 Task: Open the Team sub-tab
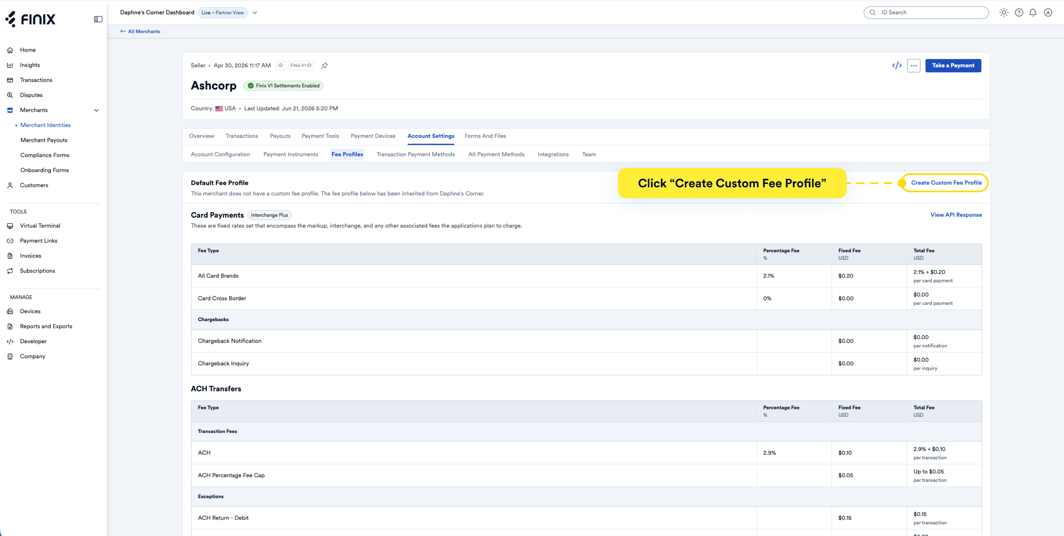589,154
